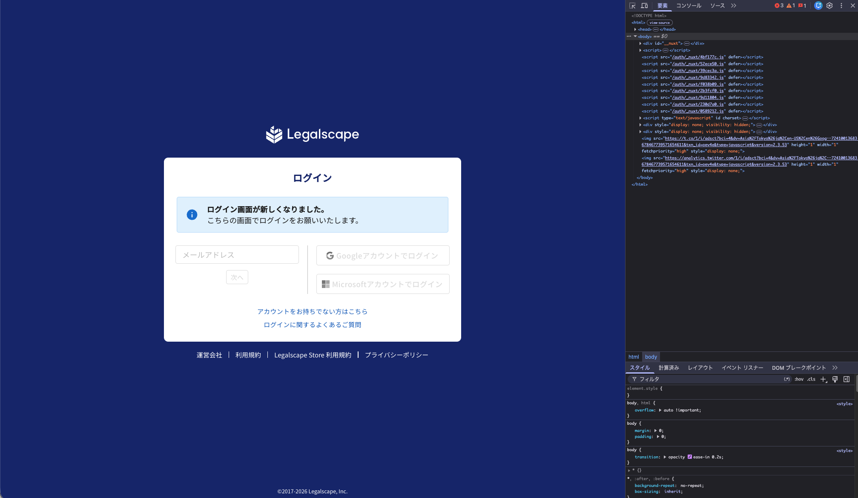
Task: Open the 運営会社 footer link
Action: tap(209, 355)
